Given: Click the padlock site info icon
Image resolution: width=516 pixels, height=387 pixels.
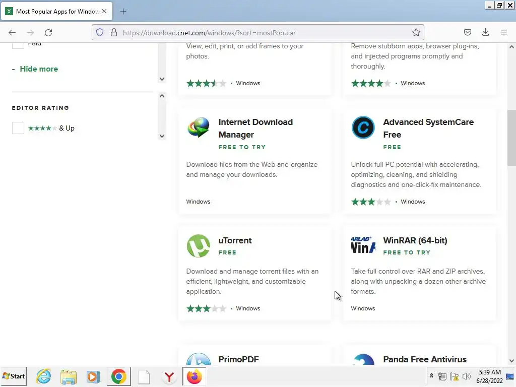Looking at the screenshot, I should tap(114, 33).
